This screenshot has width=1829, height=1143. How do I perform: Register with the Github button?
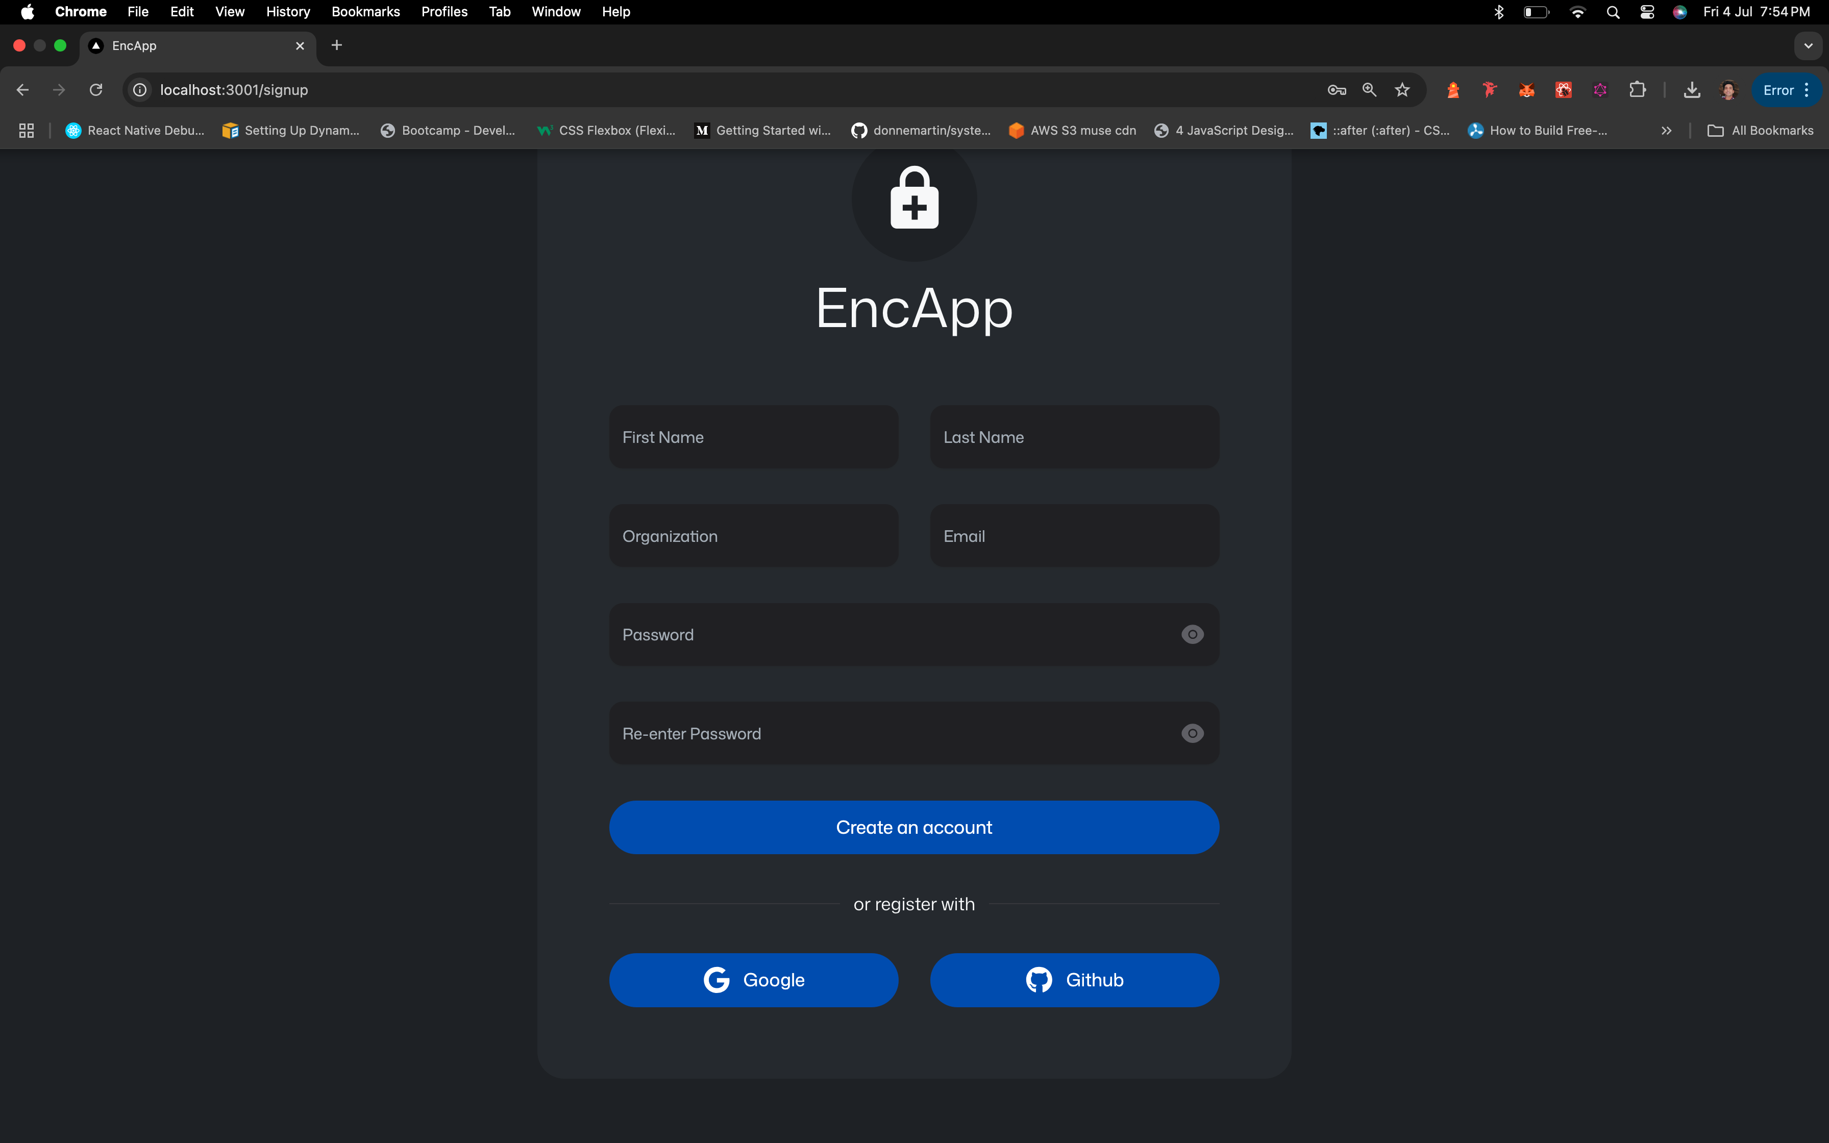(1074, 980)
